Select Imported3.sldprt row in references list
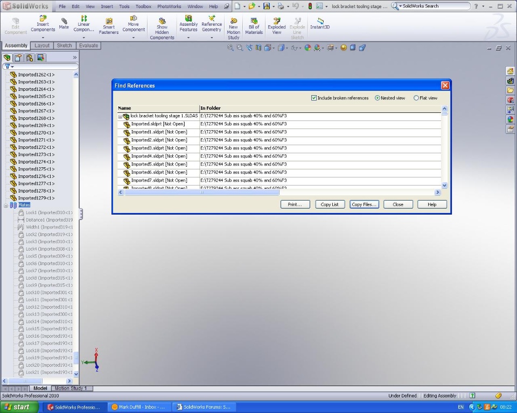Viewport: 517px width, 413px height. click(280, 148)
